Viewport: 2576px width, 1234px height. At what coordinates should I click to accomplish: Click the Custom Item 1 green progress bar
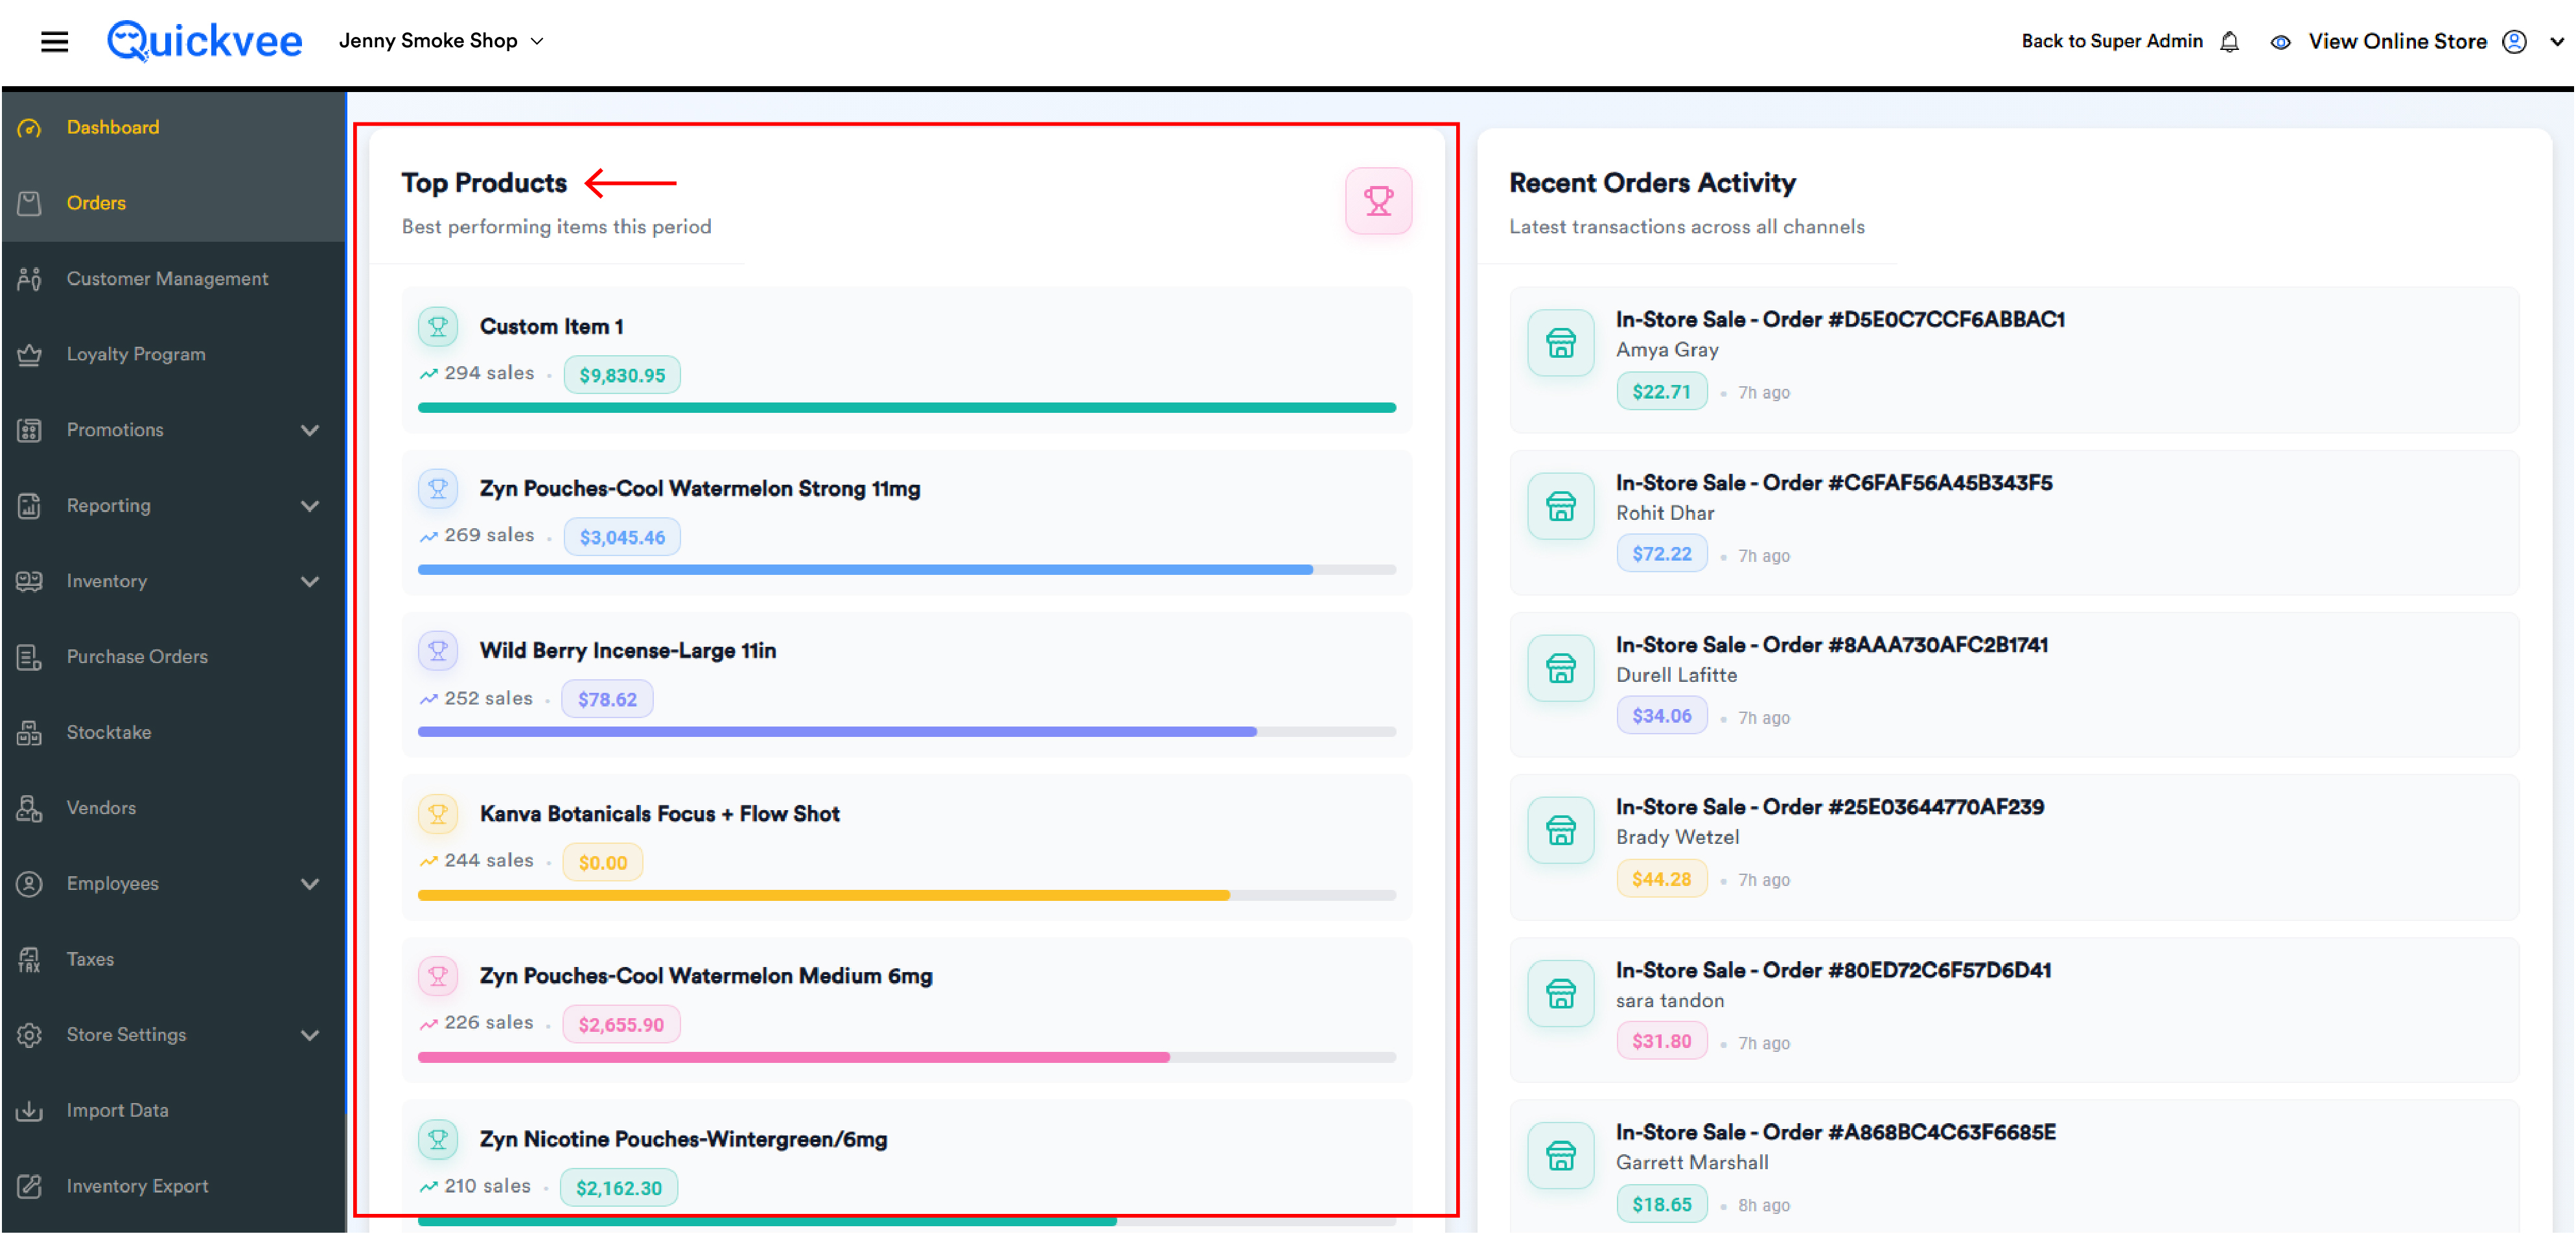(906, 408)
